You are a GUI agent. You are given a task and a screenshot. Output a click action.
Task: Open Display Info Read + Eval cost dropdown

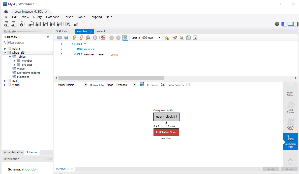135,85
